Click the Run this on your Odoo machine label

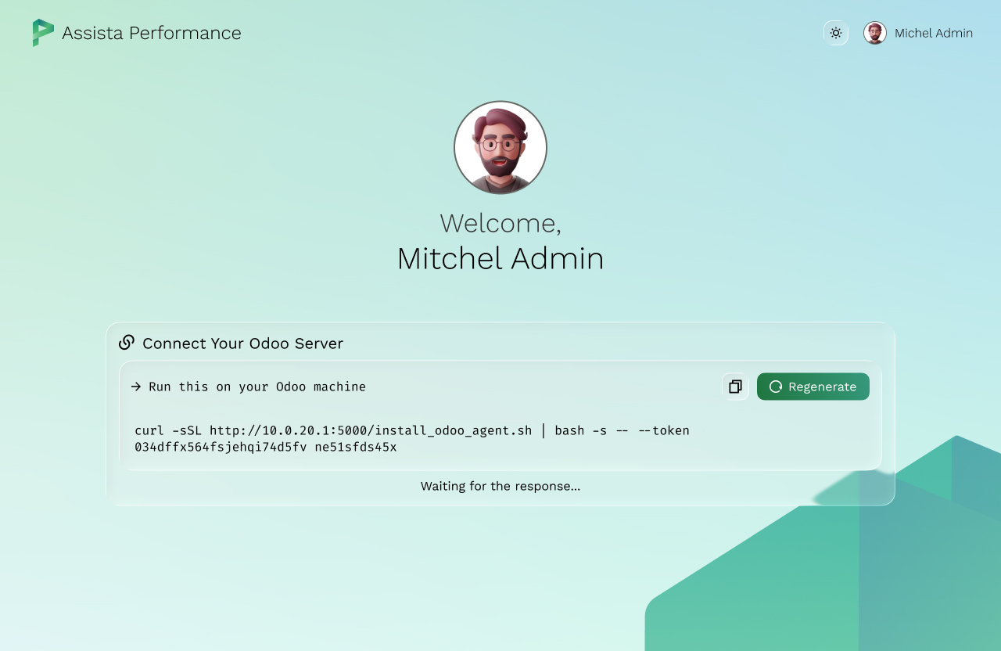[257, 387]
